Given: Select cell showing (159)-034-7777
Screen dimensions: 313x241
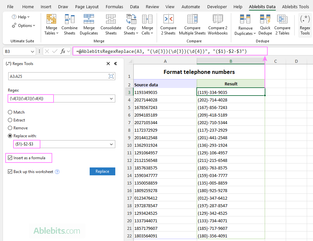Looking at the screenshot, I should click(231, 175).
